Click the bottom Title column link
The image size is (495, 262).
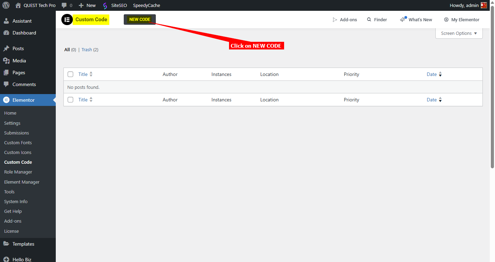pyautogui.click(x=83, y=100)
